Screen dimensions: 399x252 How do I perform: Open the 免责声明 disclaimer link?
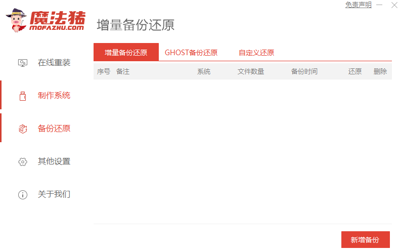point(358,5)
